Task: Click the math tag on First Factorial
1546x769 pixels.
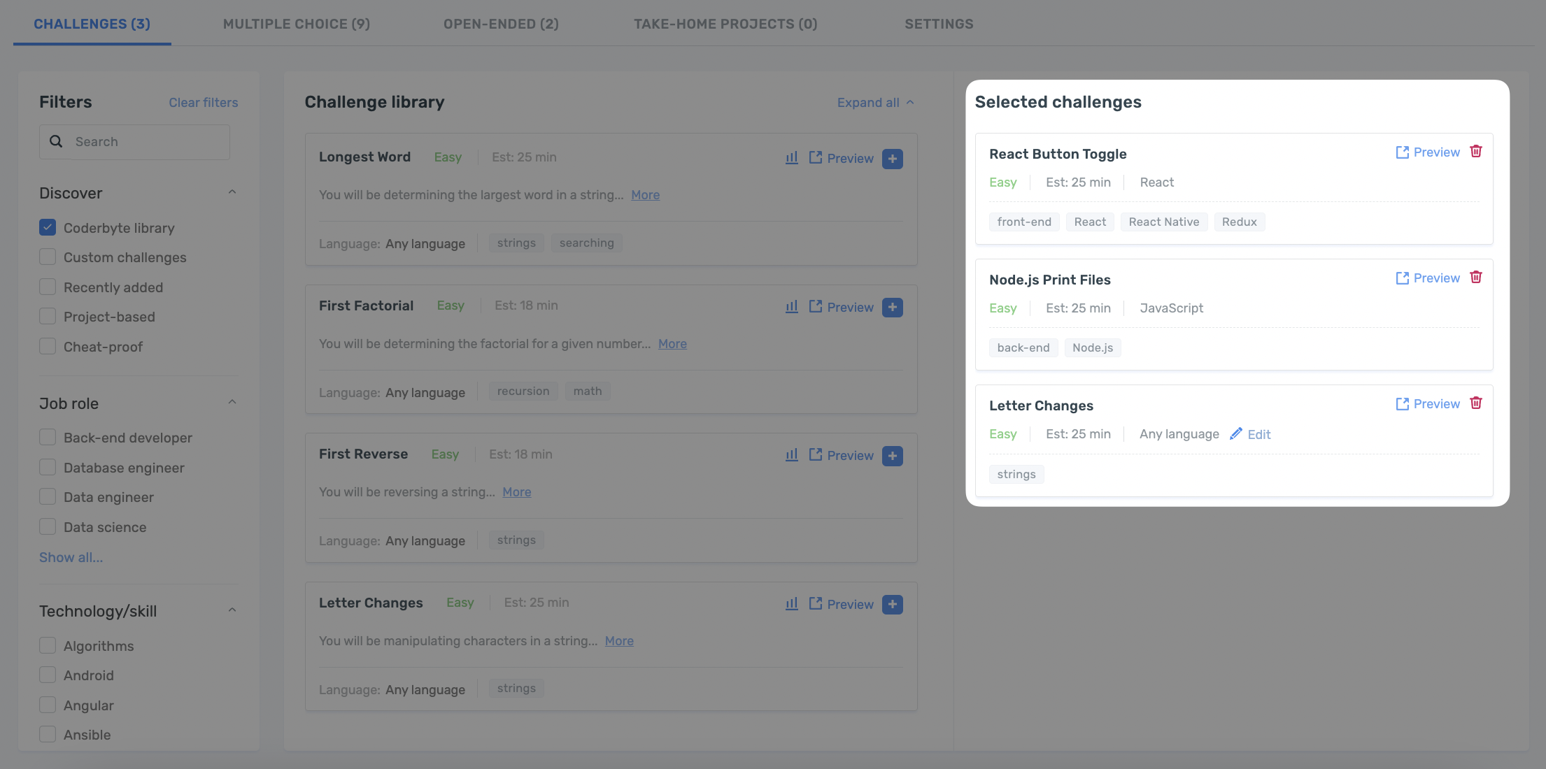Action: pyautogui.click(x=588, y=391)
